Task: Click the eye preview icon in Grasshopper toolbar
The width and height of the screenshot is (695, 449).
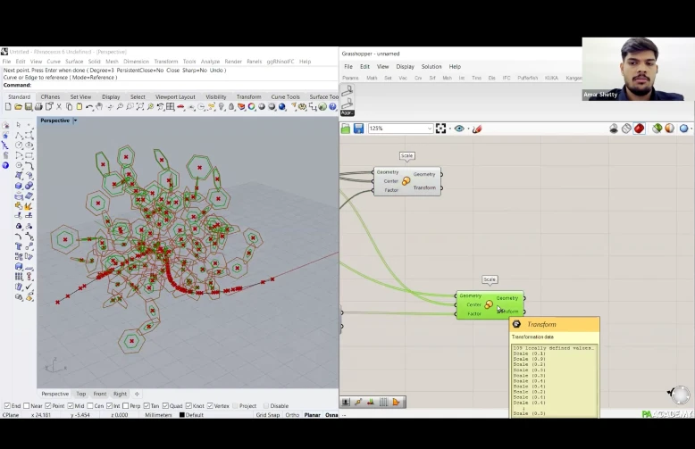Action: tap(459, 129)
